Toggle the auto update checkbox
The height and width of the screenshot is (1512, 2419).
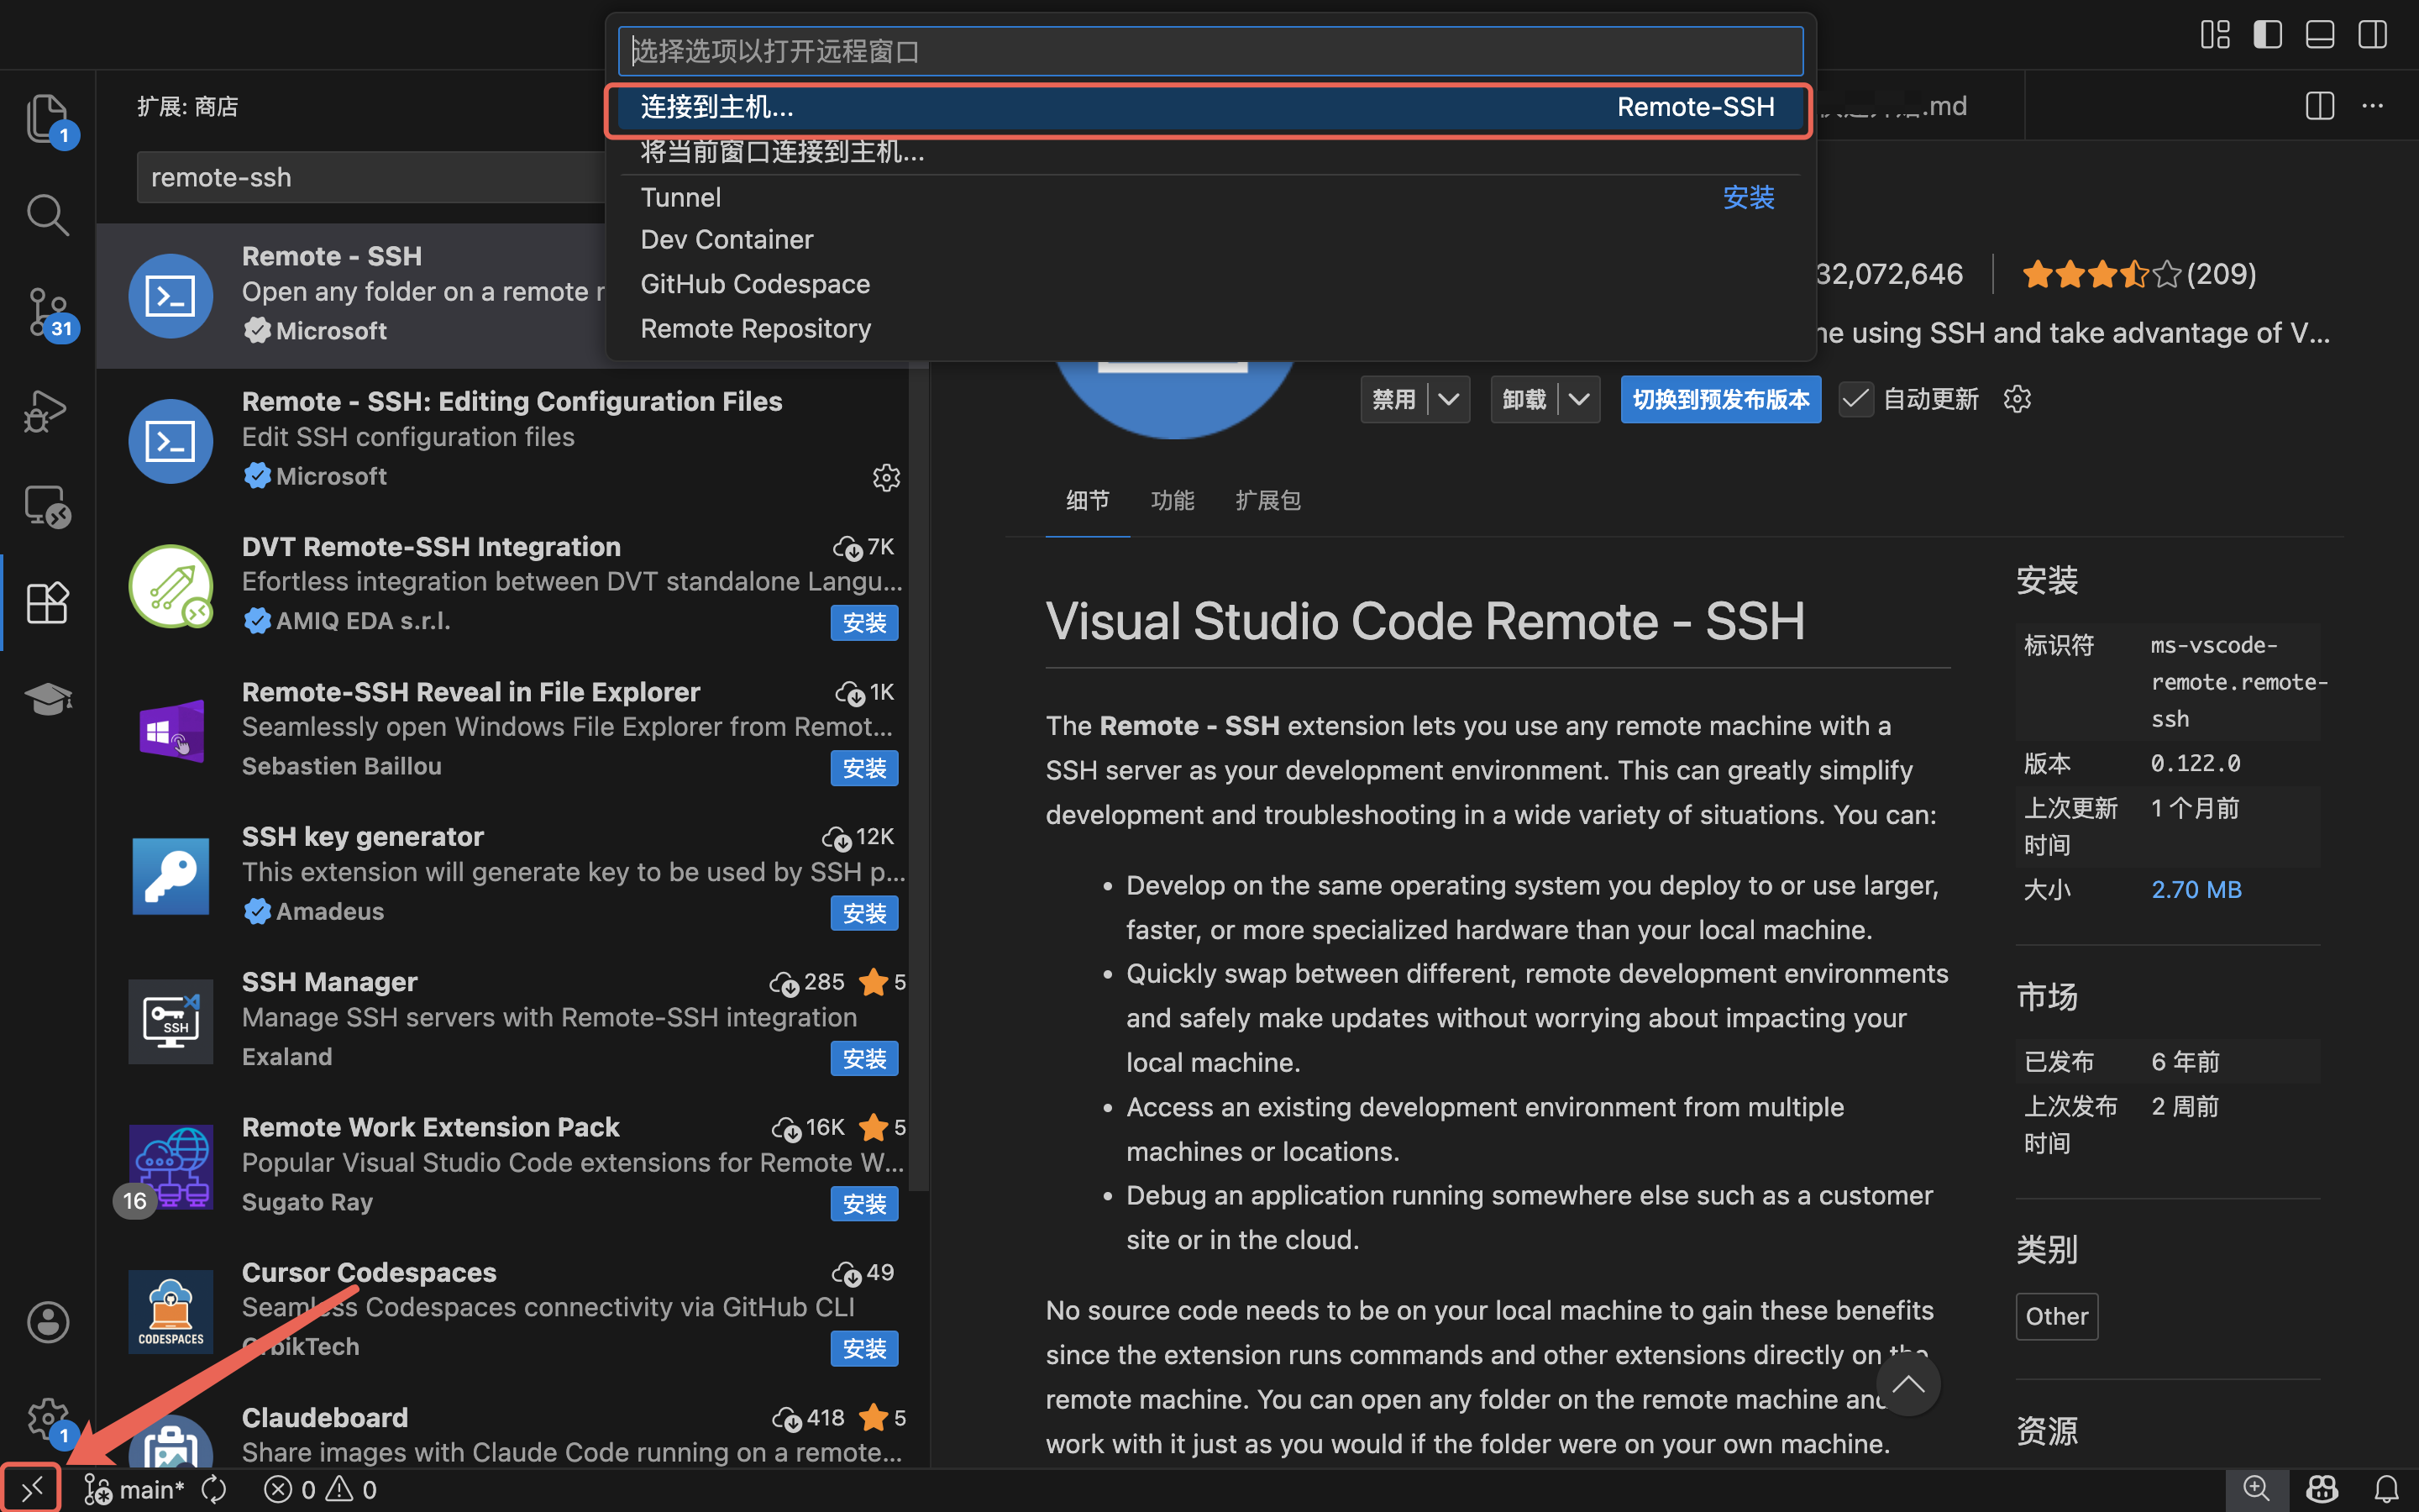click(x=1855, y=399)
